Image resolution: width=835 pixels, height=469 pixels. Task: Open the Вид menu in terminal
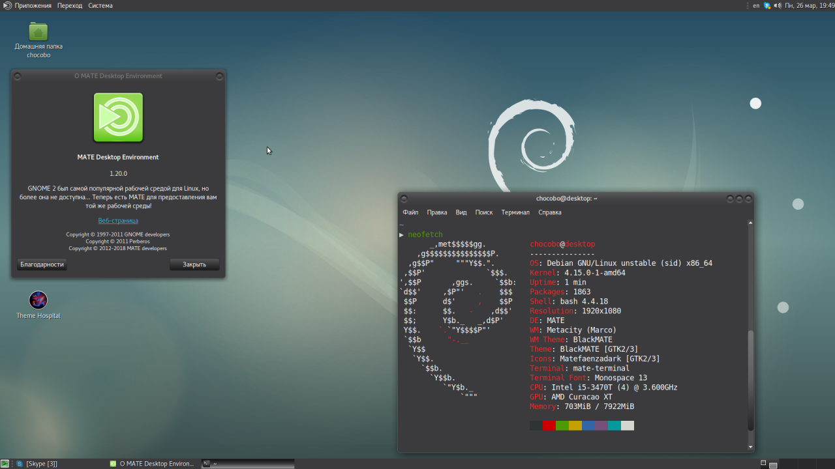coord(461,212)
